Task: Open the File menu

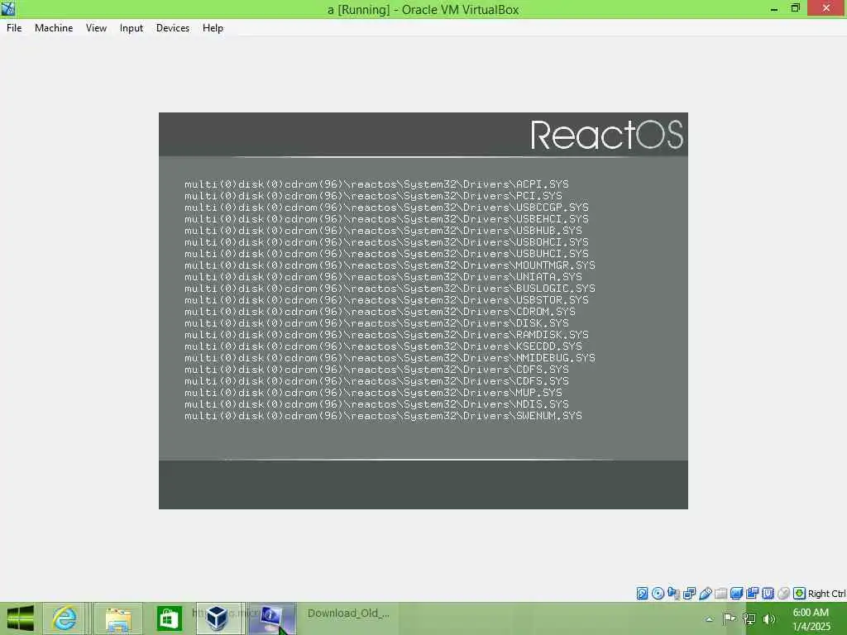Action: point(14,28)
